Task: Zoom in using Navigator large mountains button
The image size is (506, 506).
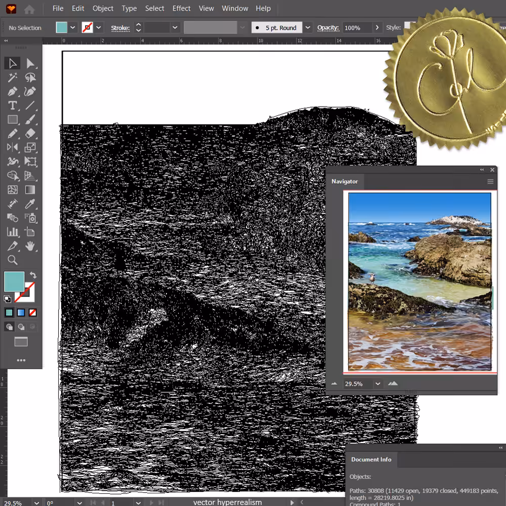Action: [x=393, y=384]
